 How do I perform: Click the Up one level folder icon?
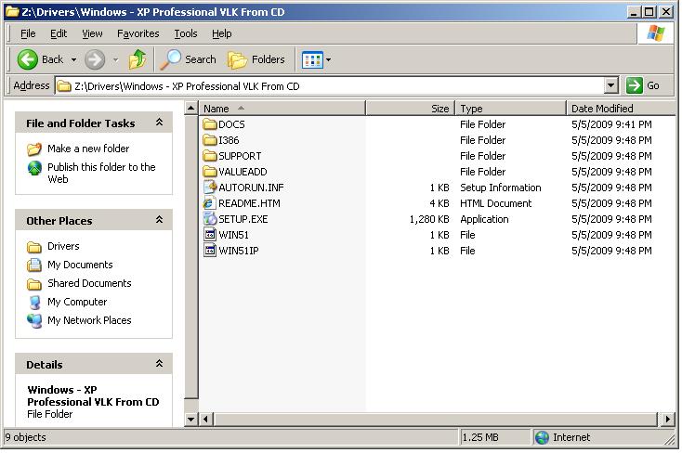pyautogui.click(x=138, y=59)
